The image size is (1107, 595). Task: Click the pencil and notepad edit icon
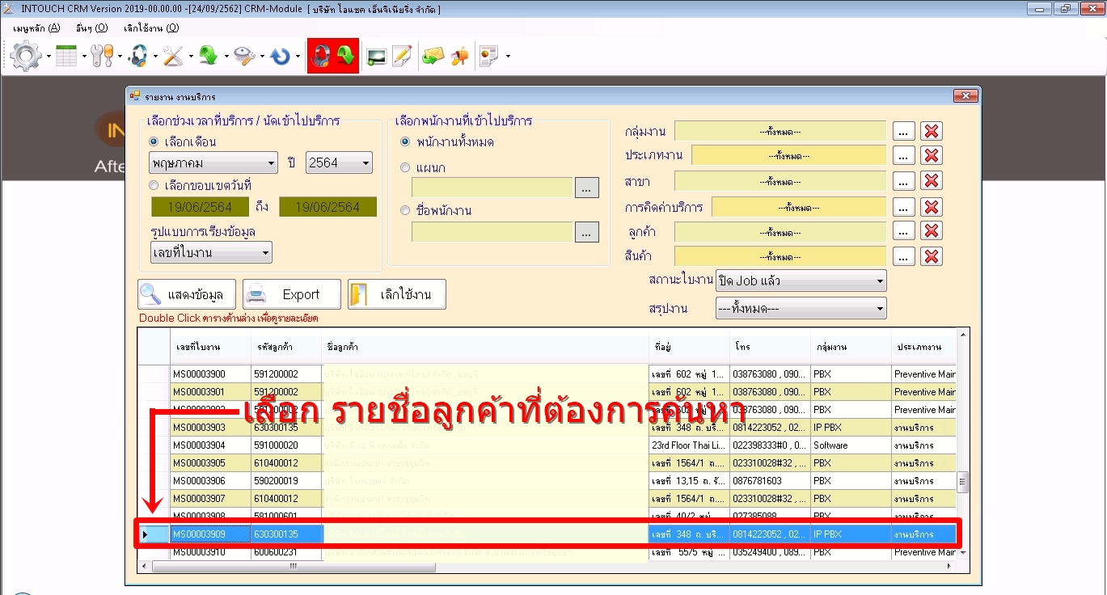pos(402,56)
